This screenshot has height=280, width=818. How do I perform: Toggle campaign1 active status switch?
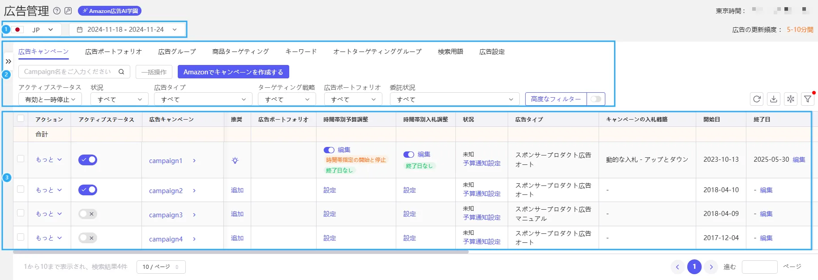pyautogui.click(x=88, y=159)
